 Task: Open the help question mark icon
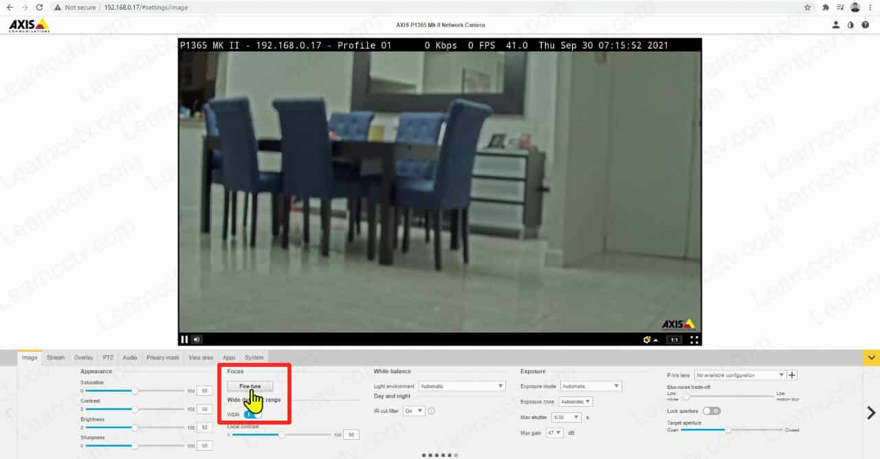point(864,25)
